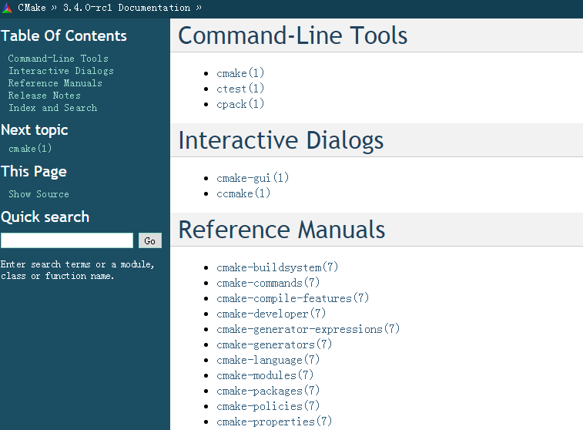Open cmake-language(7) manual
This screenshot has width=583, height=430.
tap(268, 360)
